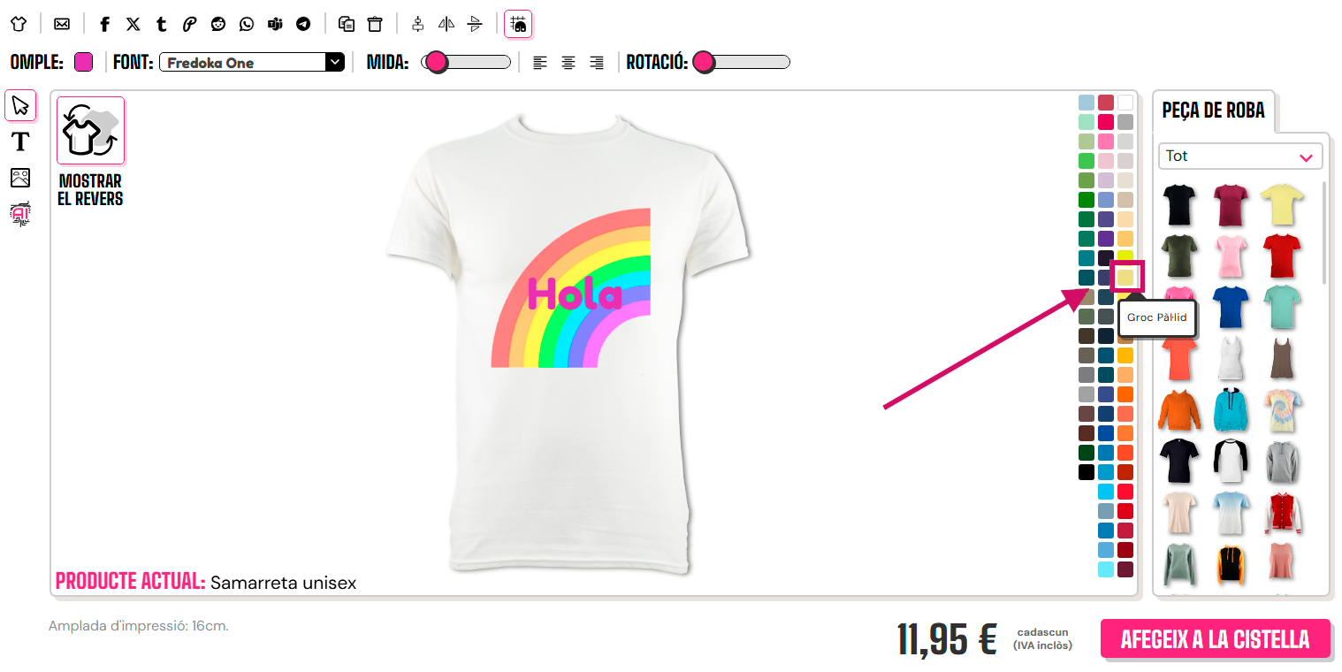Open the Fredoka One font dropdown
Image resolution: width=1342 pixels, height=672 pixels.
point(251,63)
